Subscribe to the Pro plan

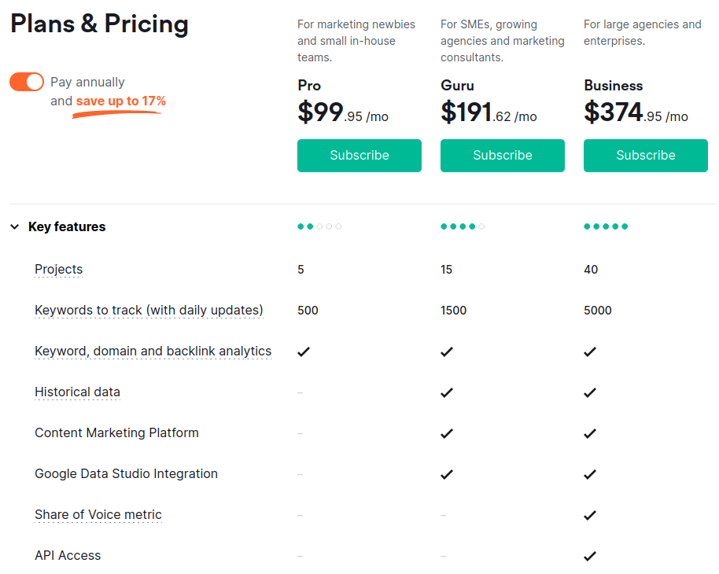(x=359, y=156)
